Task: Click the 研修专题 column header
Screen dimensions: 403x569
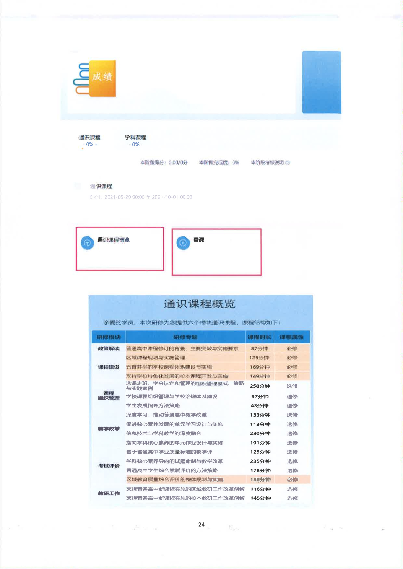Action: (186, 337)
